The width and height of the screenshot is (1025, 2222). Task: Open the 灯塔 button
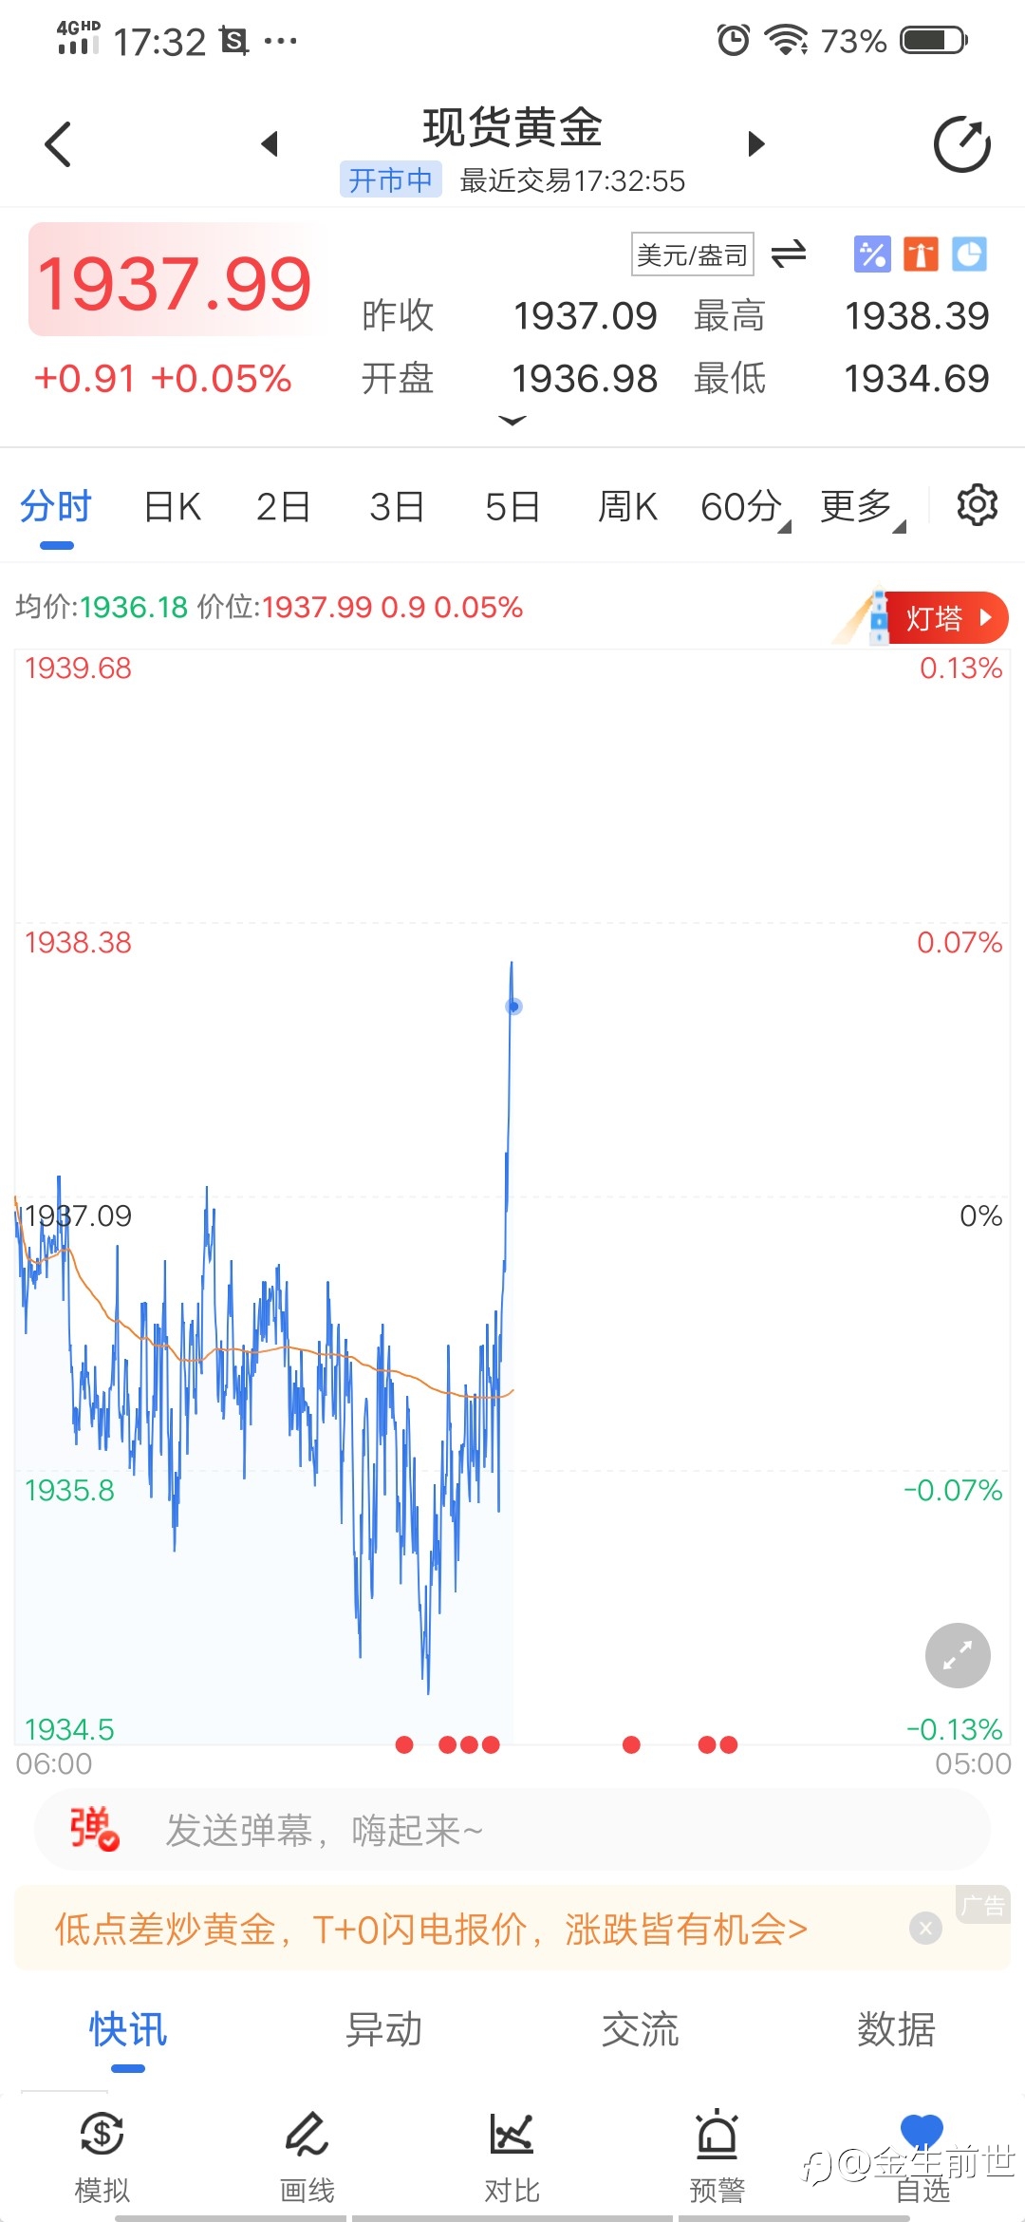[x=943, y=618]
